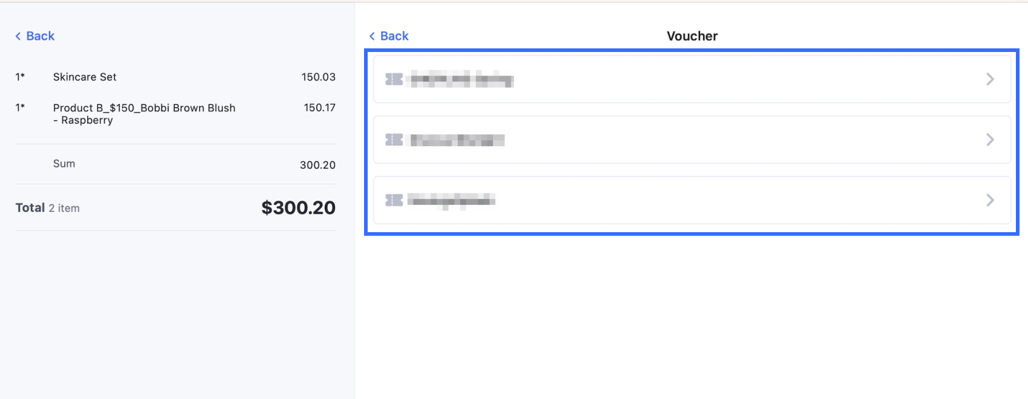This screenshot has height=399, width=1028.
Task: Select the Skincare Set line item
Action: pos(85,77)
